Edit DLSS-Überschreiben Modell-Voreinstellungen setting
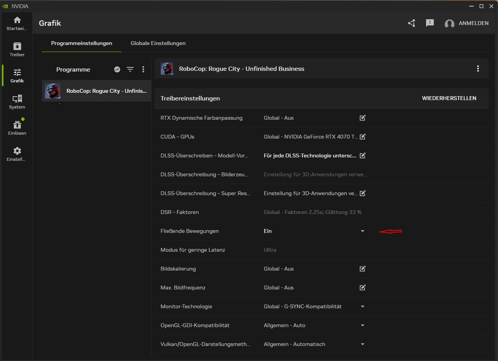 coord(363,155)
